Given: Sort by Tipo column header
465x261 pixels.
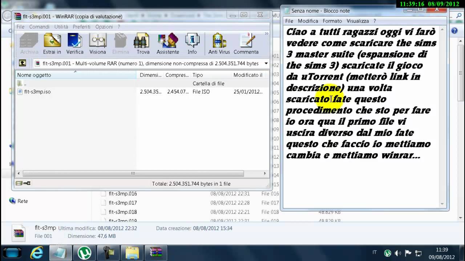Looking at the screenshot, I should tap(211, 75).
